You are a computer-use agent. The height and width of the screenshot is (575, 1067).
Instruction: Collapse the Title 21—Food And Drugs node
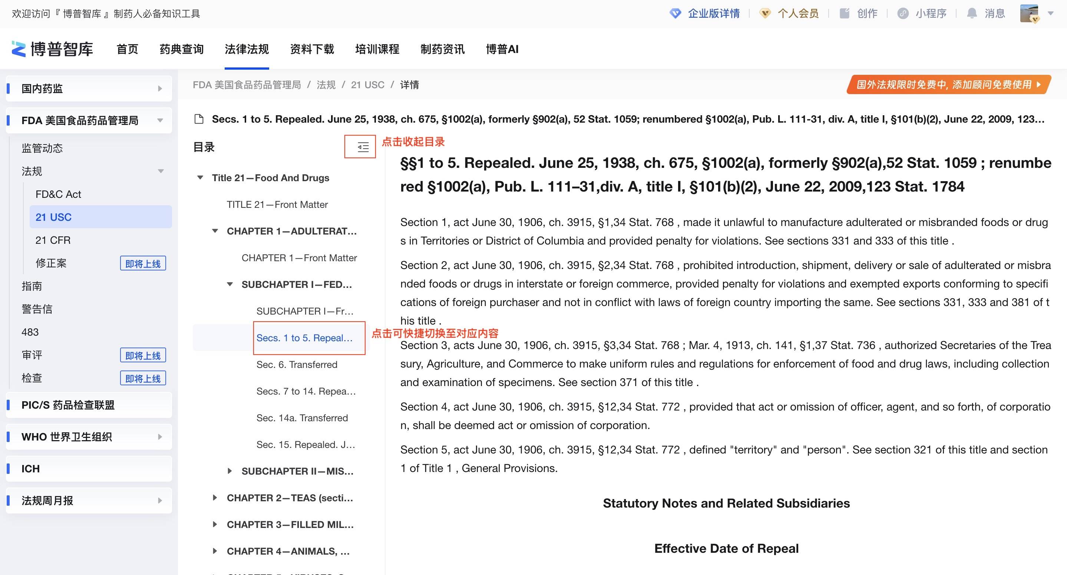click(x=200, y=177)
